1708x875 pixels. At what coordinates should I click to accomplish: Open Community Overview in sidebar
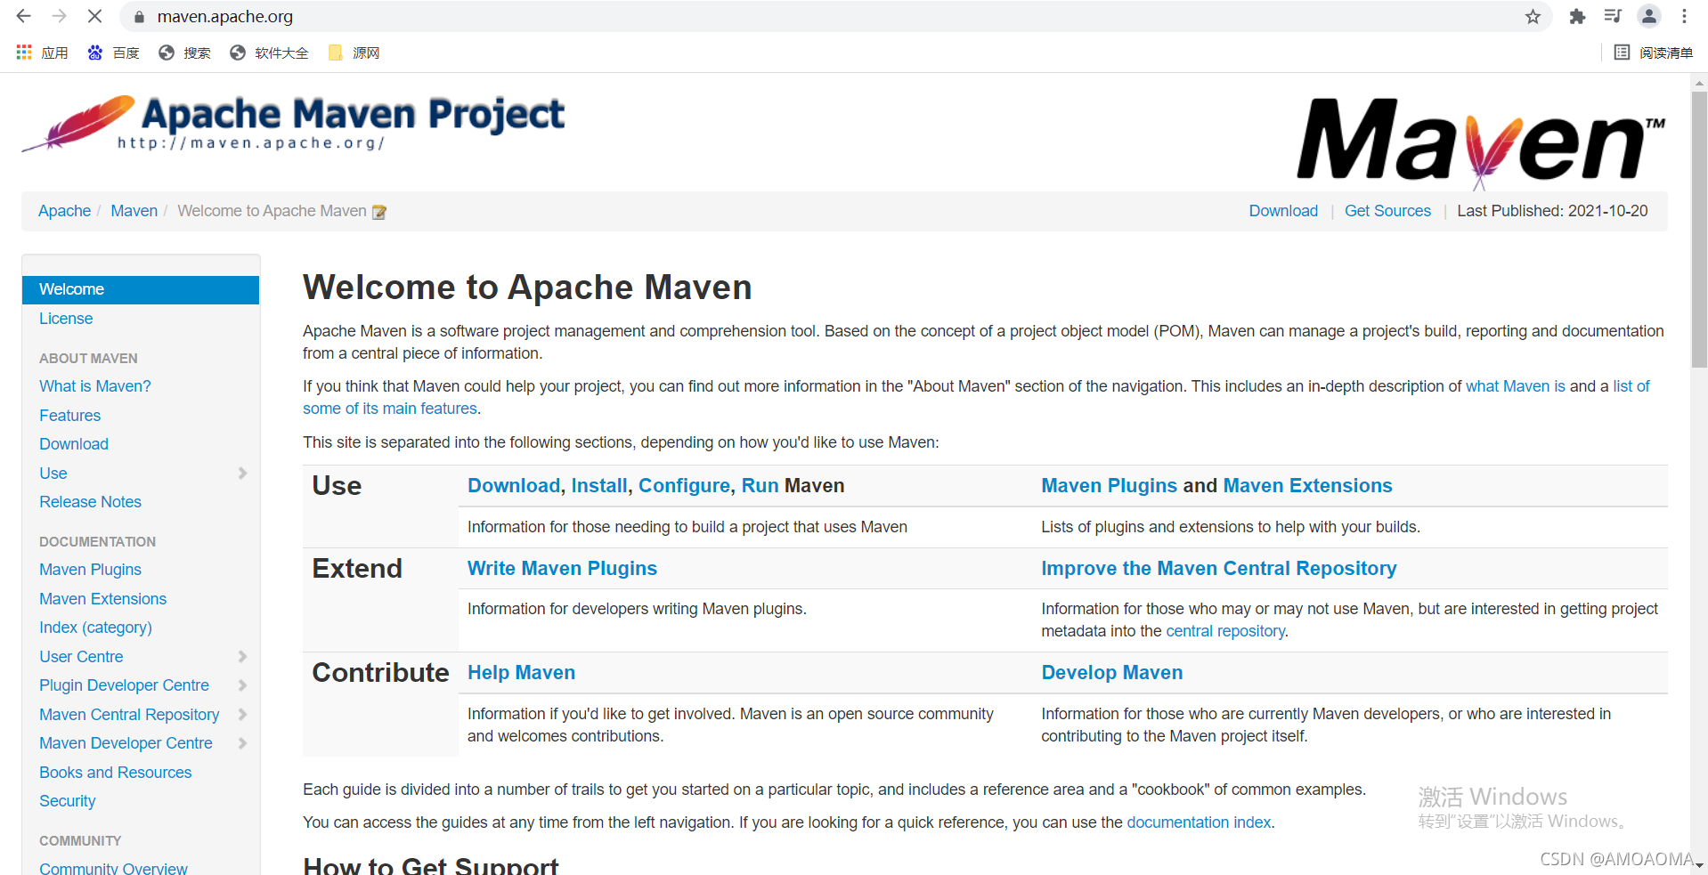coord(113,868)
